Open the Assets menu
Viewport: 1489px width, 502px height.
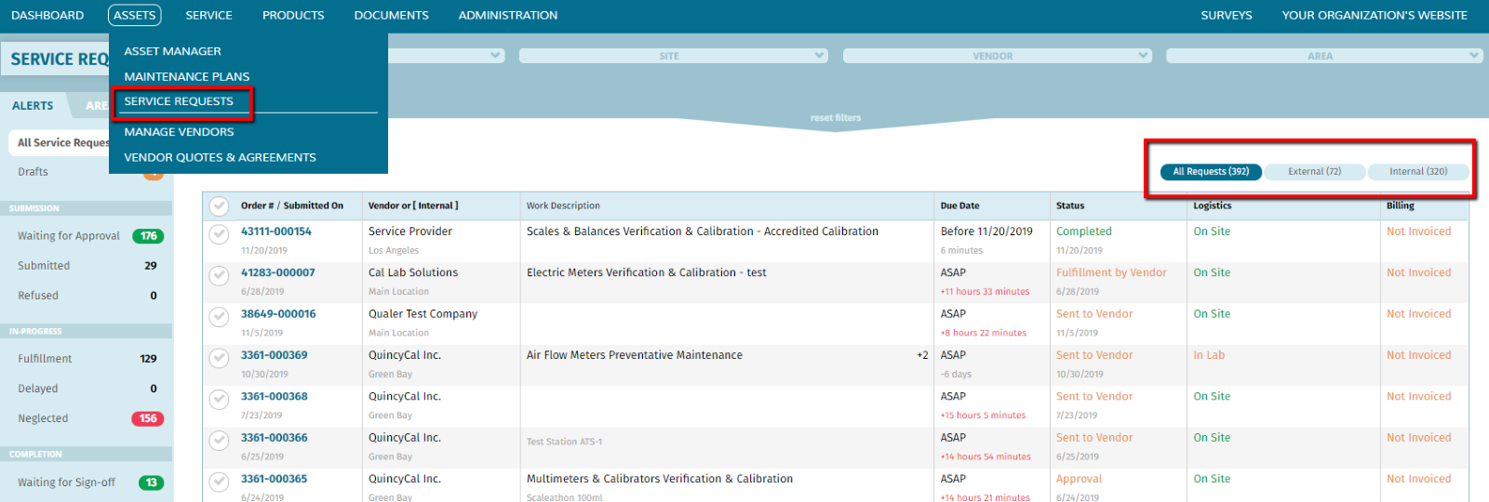135,15
